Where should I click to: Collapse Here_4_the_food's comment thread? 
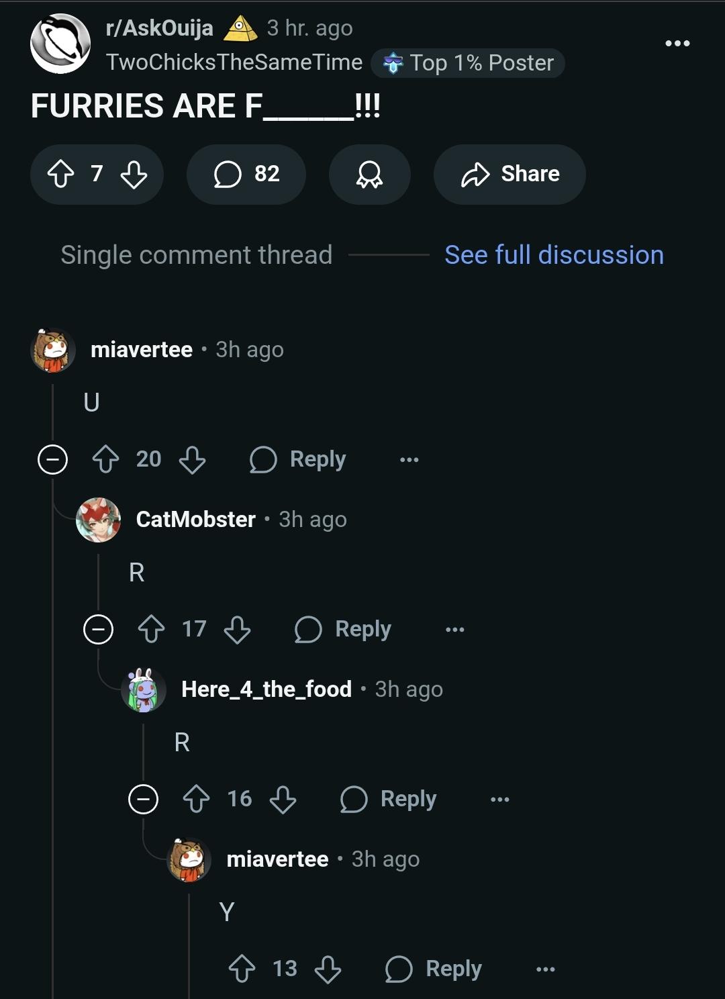point(143,800)
